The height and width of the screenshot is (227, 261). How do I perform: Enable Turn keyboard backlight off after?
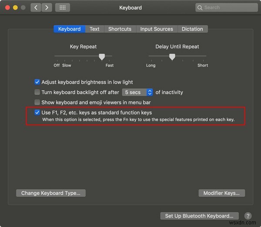click(x=37, y=92)
